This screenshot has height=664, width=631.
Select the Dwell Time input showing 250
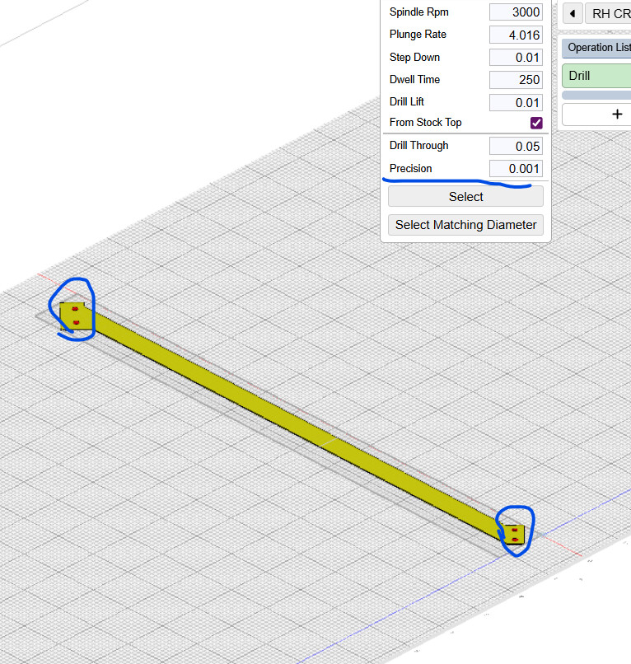[x=516, y=80]
